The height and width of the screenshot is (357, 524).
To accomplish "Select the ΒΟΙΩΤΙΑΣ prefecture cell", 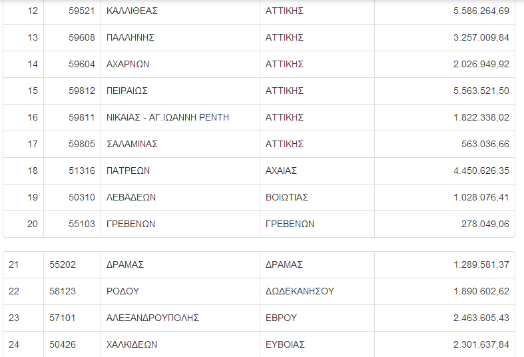I will pos(287,197).
